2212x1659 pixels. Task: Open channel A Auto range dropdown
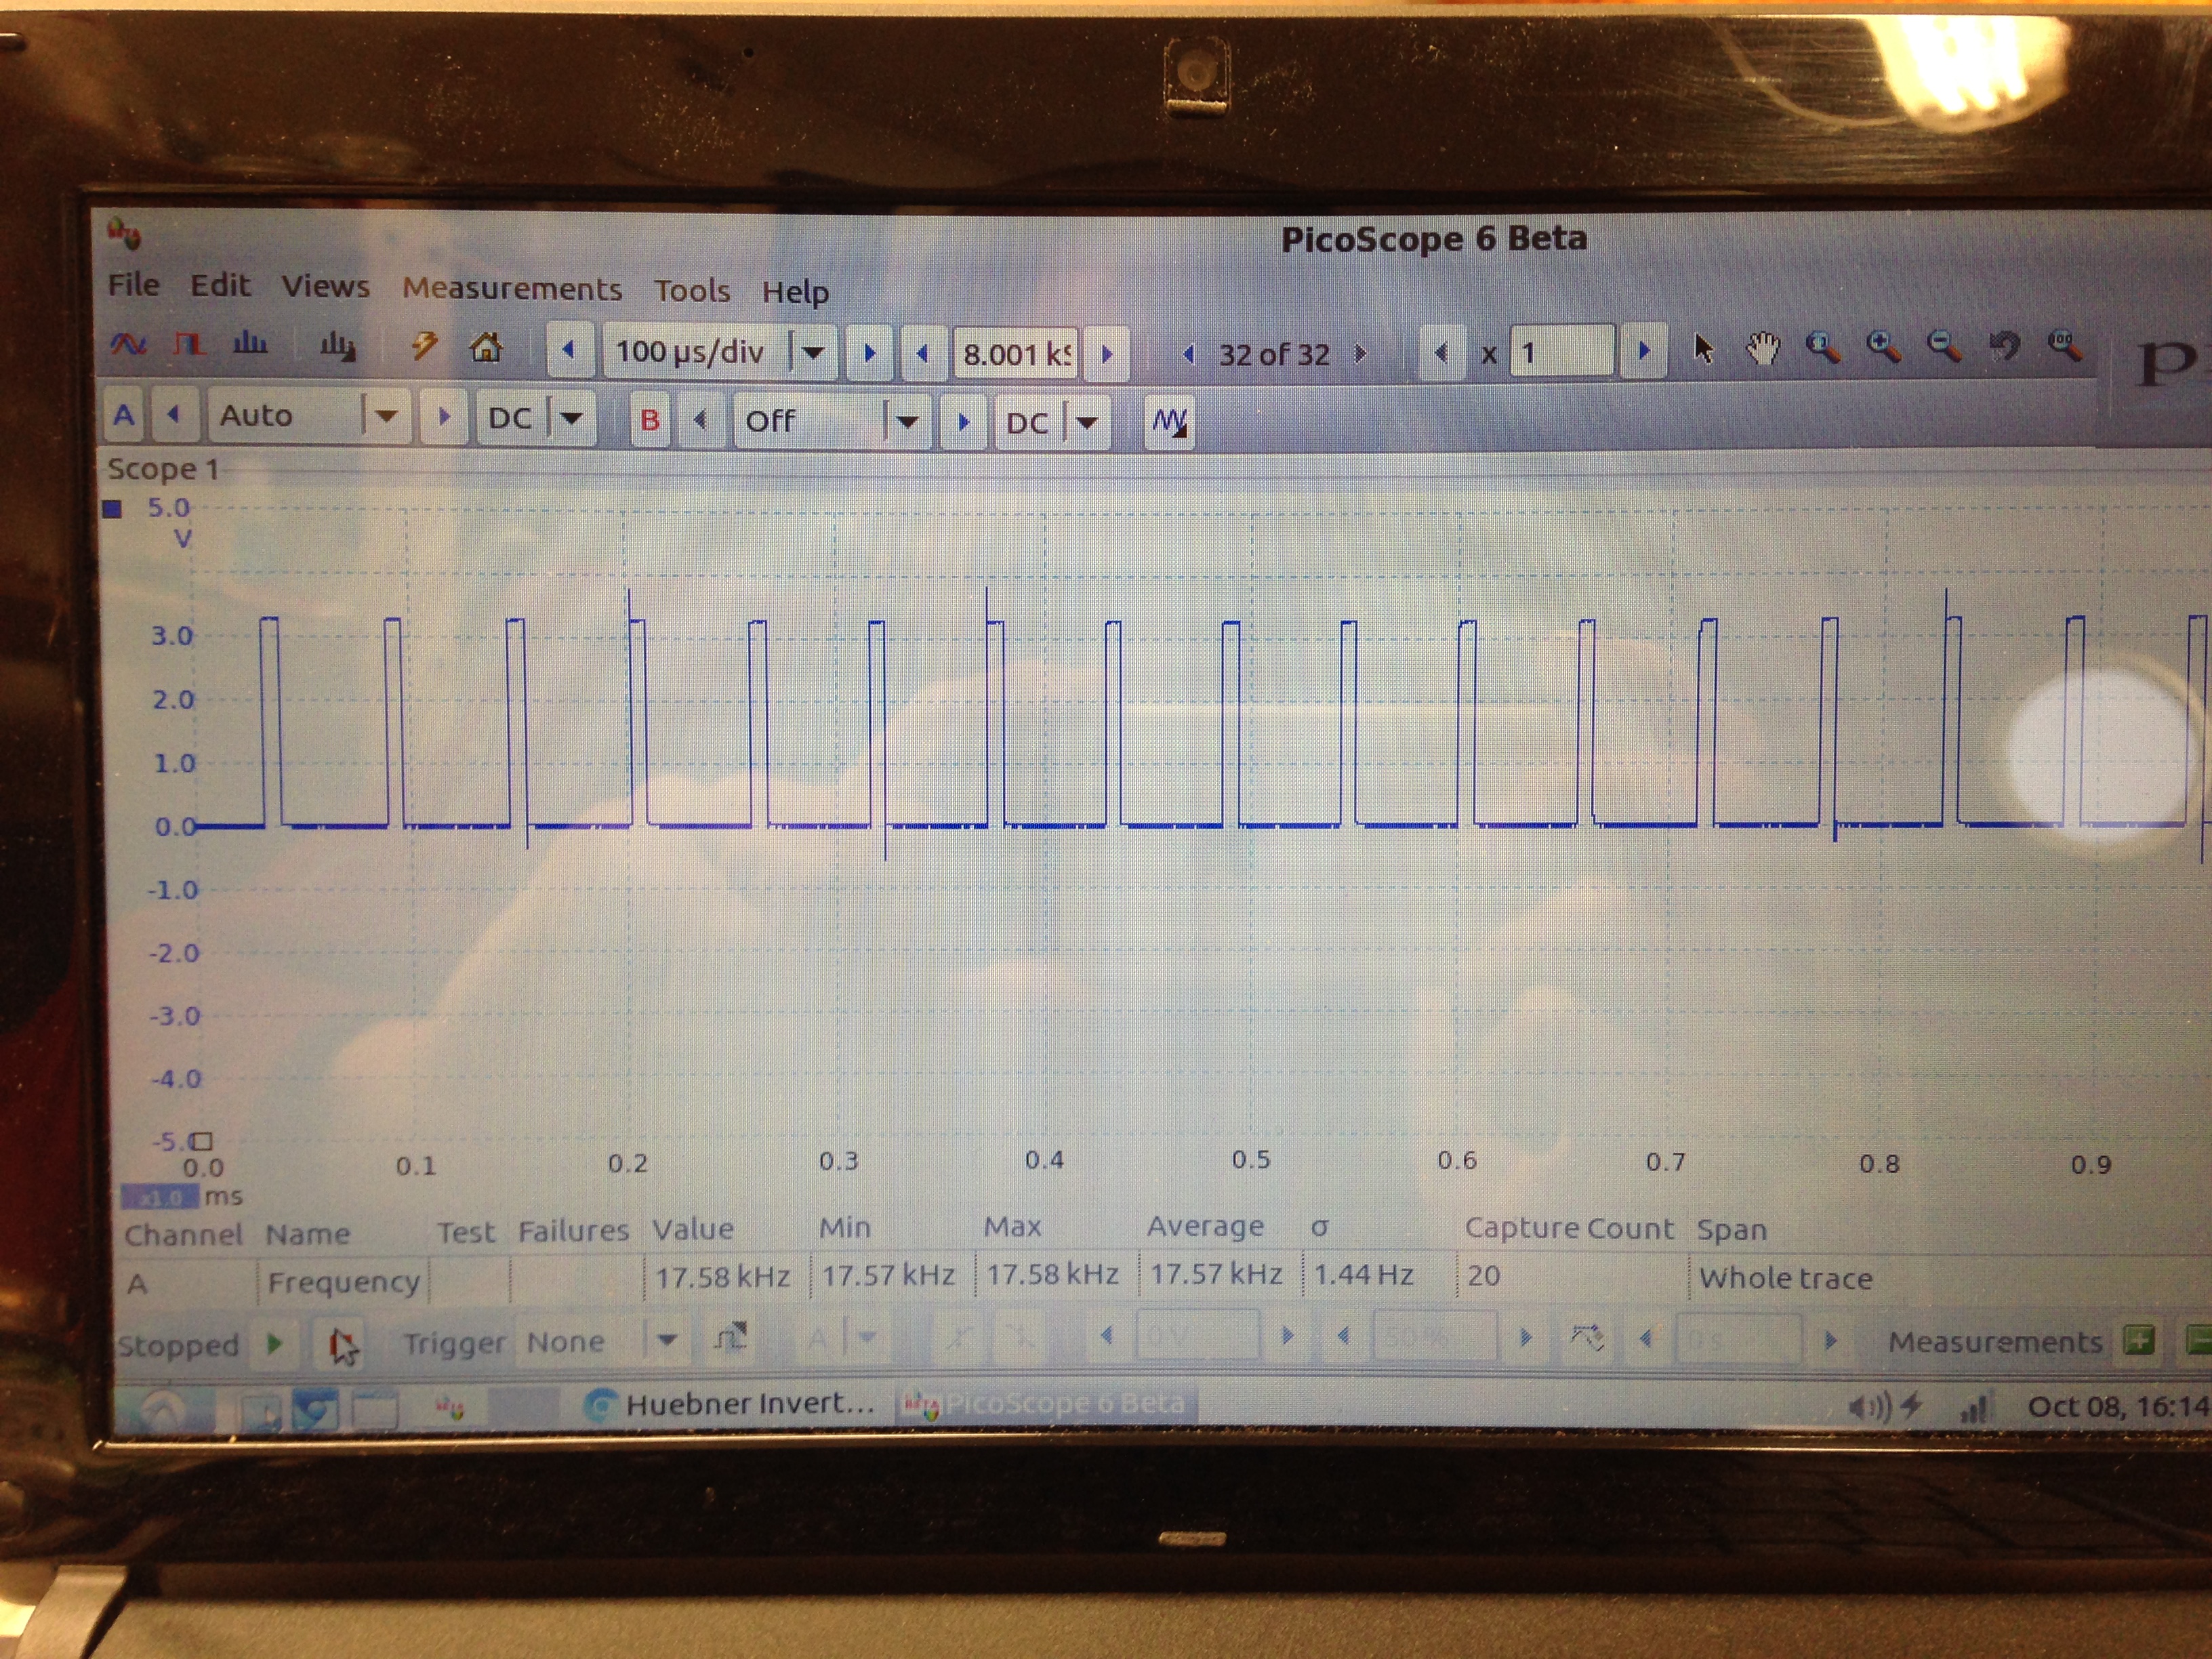(386, 416)
